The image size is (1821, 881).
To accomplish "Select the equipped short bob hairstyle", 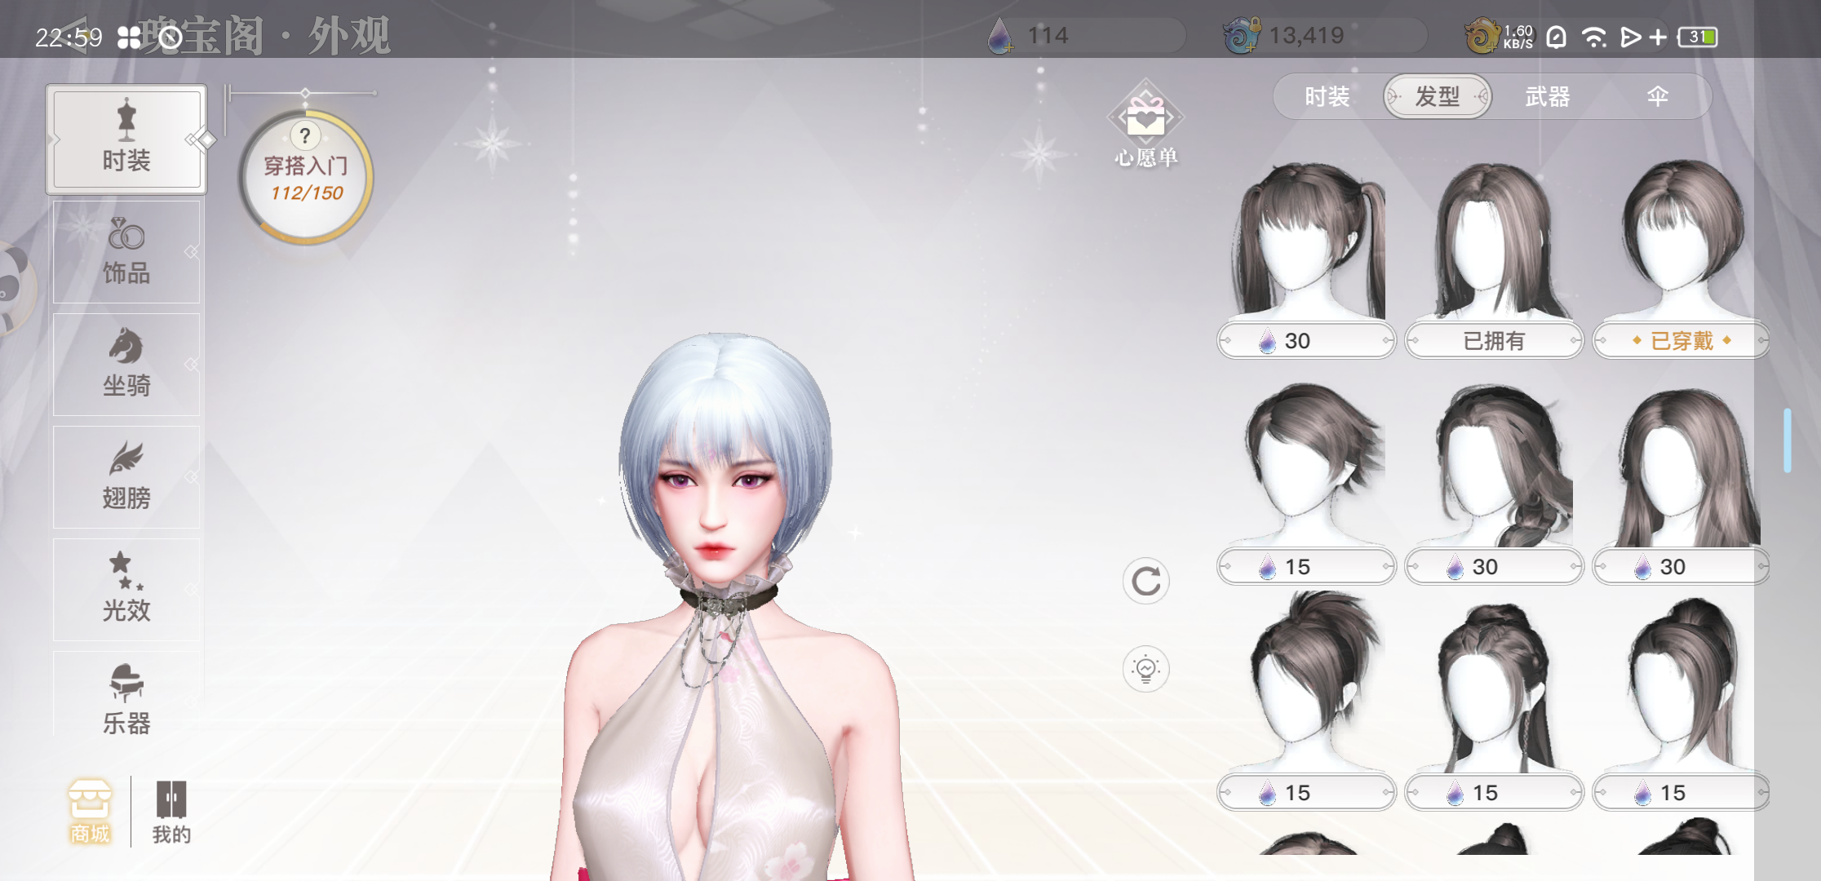I will pyautogui.click(x=1682, y=239).
